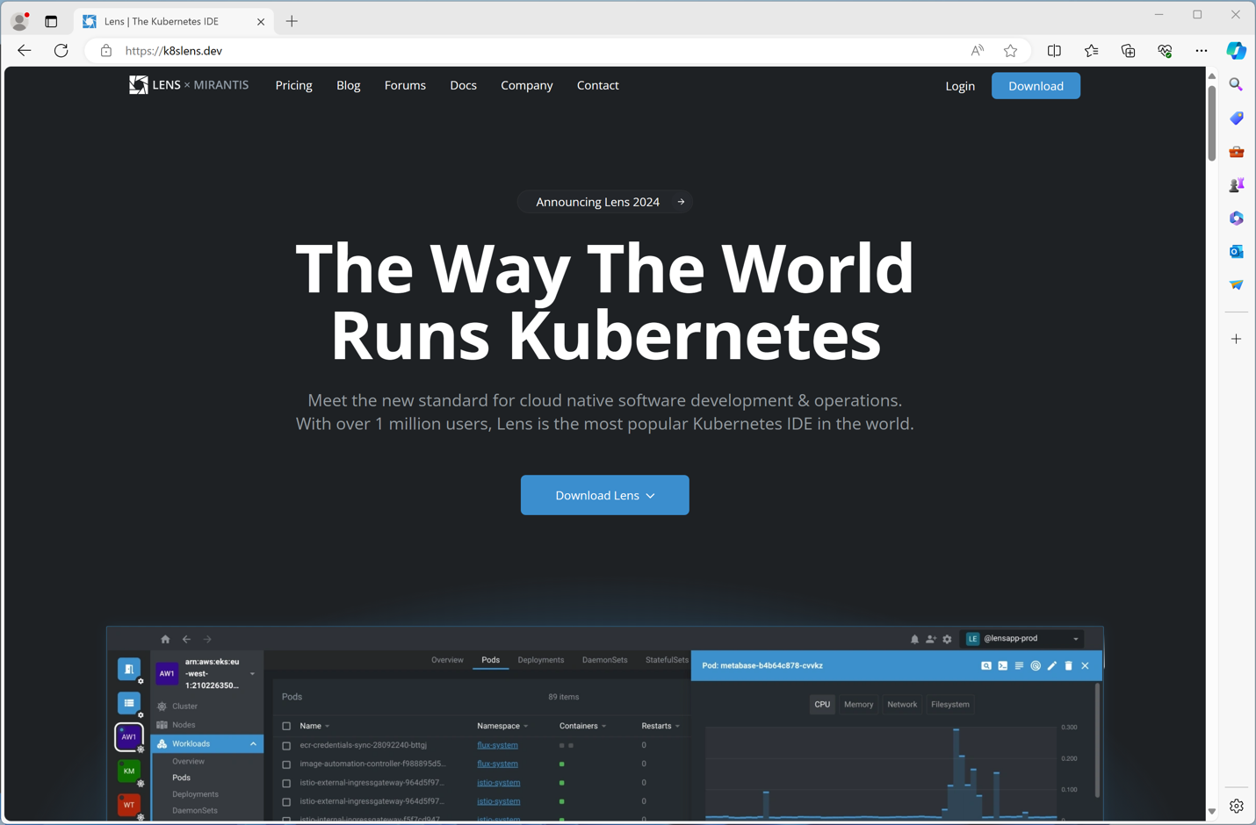Image resolution: width=1256 pixels, height=825 pixels.
Task: Open the Collections toolbar icon
Action: [1128, 51]
